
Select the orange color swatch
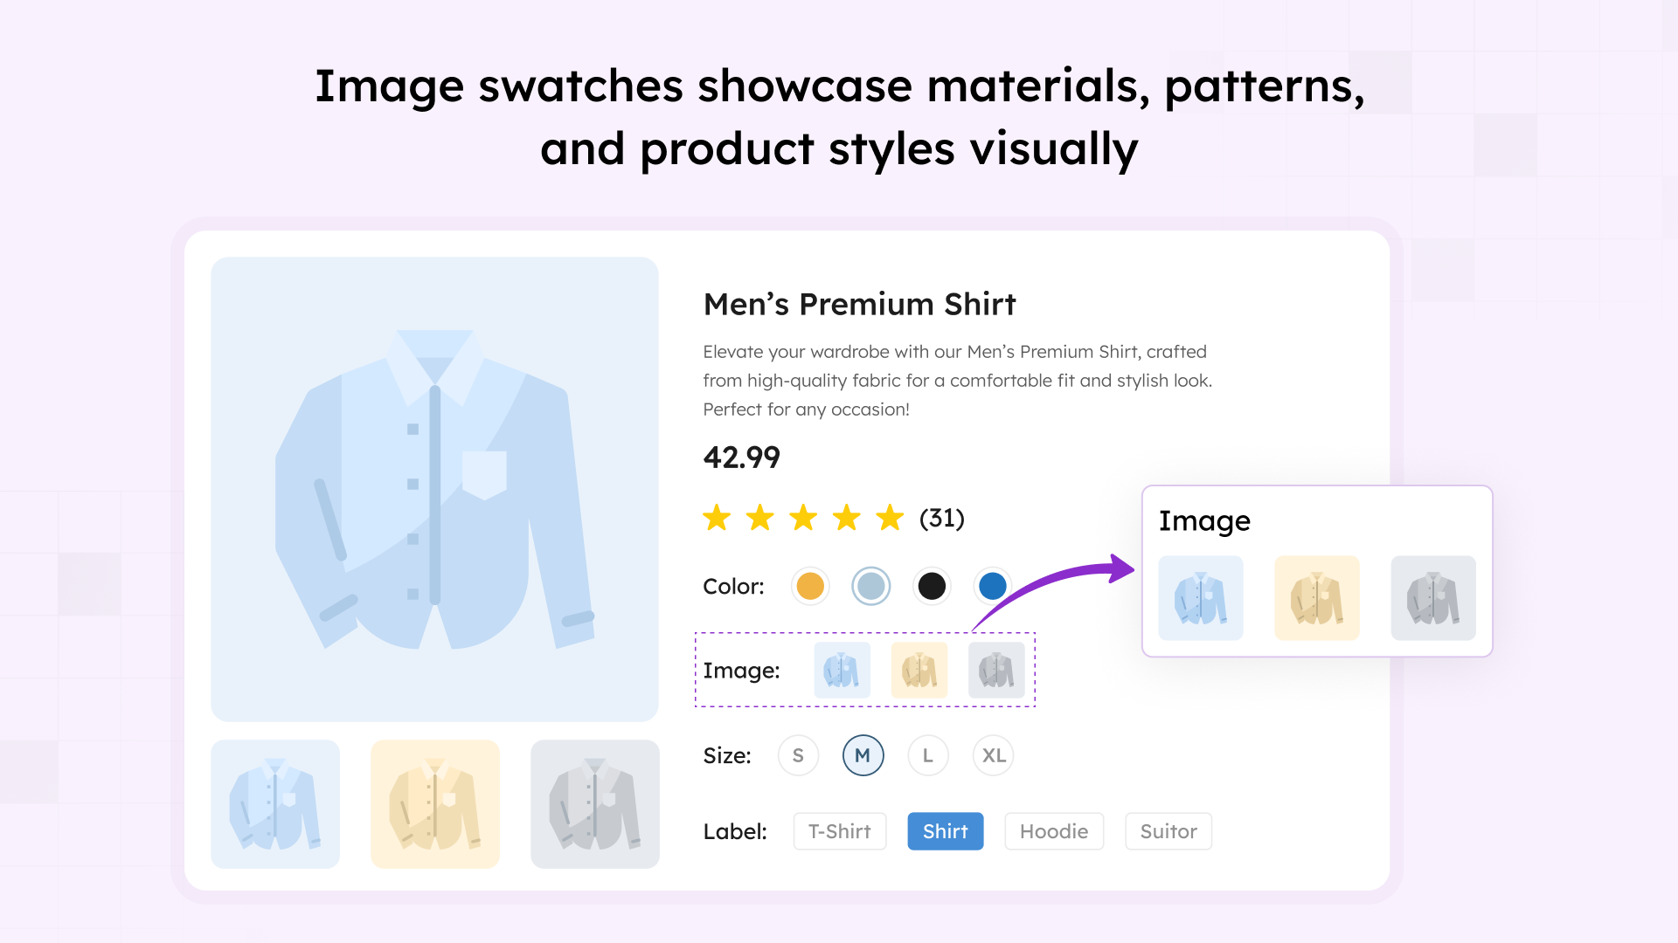coord(809,586)
